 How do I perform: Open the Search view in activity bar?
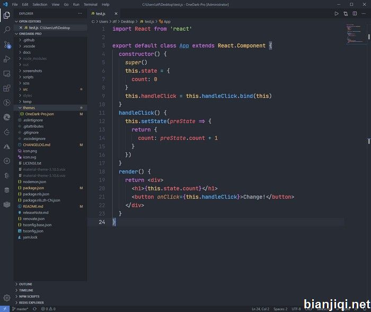pos(6,30)
